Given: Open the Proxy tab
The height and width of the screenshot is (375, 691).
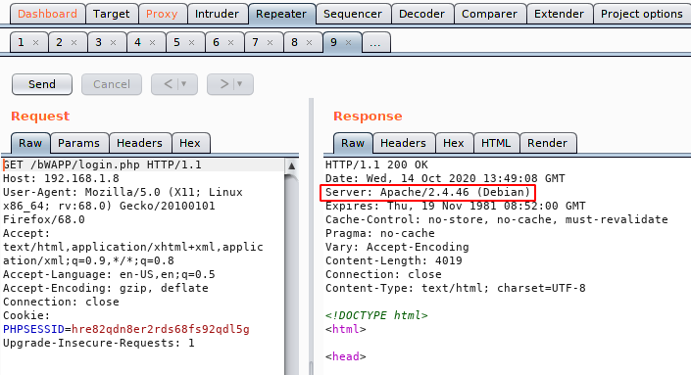Looking at the screenshot, I should 162,14.
